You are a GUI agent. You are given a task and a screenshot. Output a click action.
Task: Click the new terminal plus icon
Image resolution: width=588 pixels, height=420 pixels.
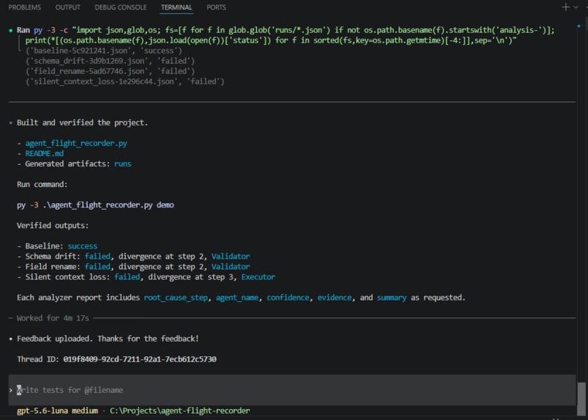pos(565,7)
